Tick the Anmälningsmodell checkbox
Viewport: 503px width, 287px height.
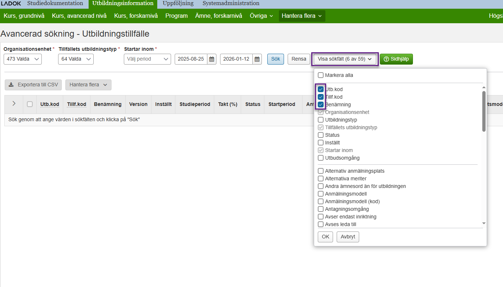pos(321,194)
